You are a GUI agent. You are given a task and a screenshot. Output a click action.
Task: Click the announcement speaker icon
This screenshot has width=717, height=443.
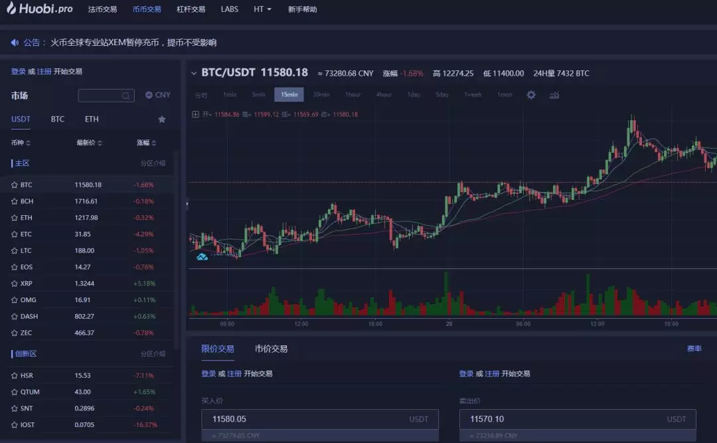click(15, 42)
